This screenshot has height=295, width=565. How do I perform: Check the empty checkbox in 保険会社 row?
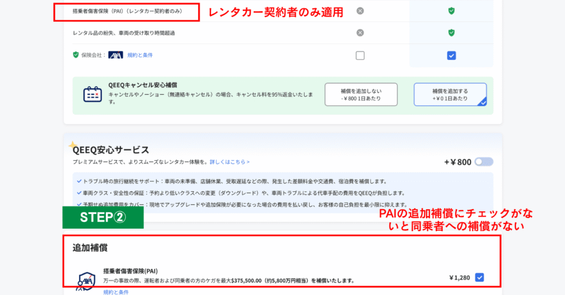360,56
